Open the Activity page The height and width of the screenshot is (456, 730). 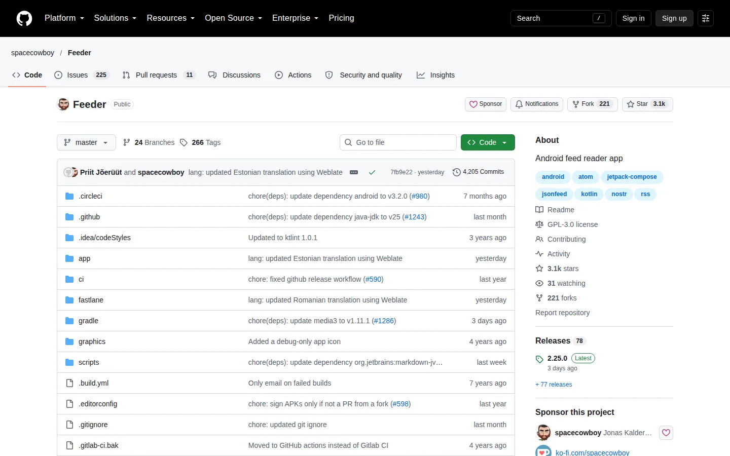[x=553, y=254]
